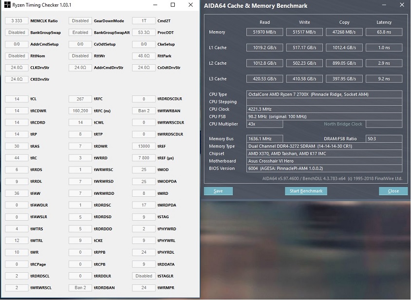Select the tFAW value 36
The image size is (411, 300).
point(17,193)
